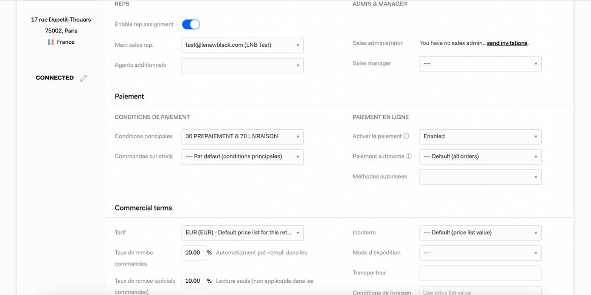This screenshot has height=295, width=591.
Task: Click the send invitations link
Action: 507,43
